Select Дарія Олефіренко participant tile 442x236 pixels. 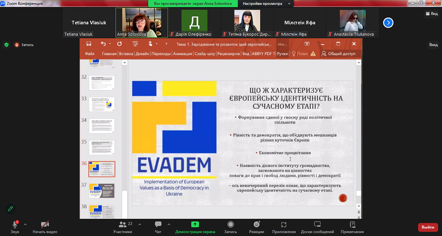(194, 22)
